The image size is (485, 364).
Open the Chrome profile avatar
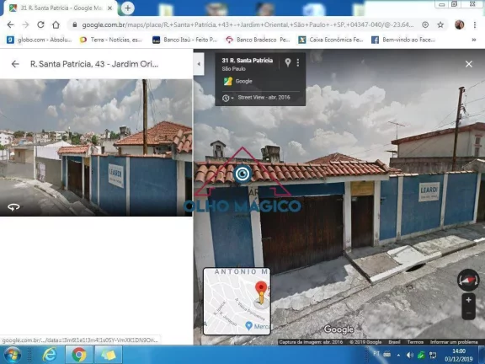pos(460,24)
